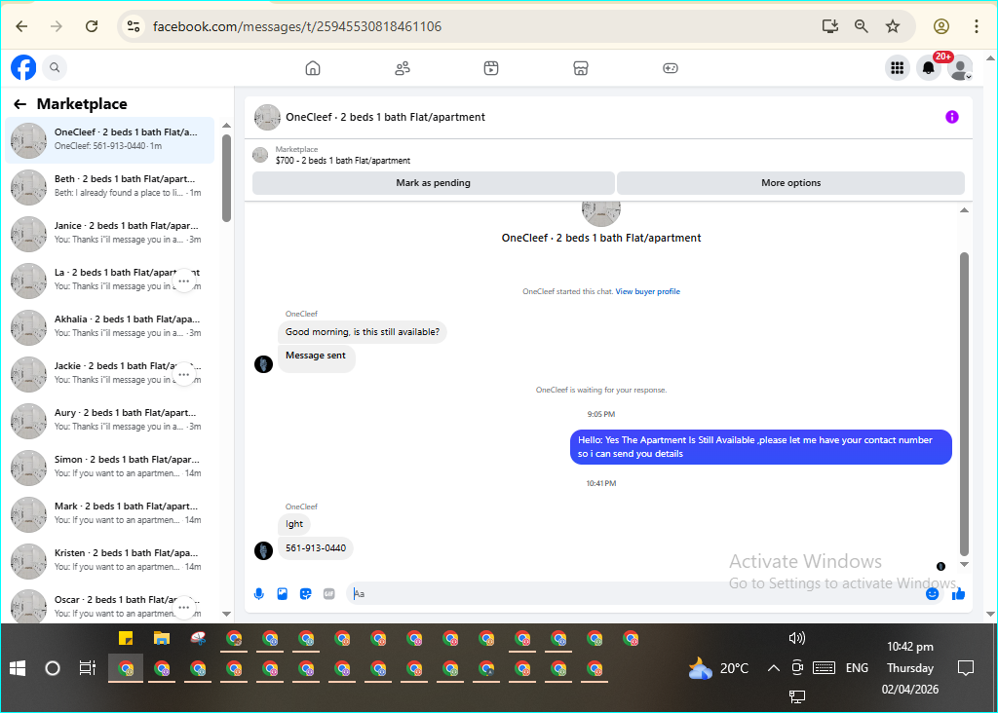The image size is (998, 713).
Task: Record a voice clip with microphone icon
Action: click(x=259, y=593)
